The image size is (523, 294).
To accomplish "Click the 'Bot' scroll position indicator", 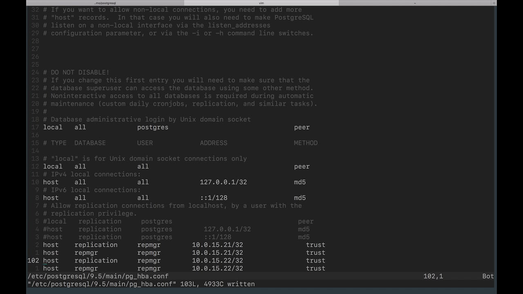I will click(x=488, y=276).
